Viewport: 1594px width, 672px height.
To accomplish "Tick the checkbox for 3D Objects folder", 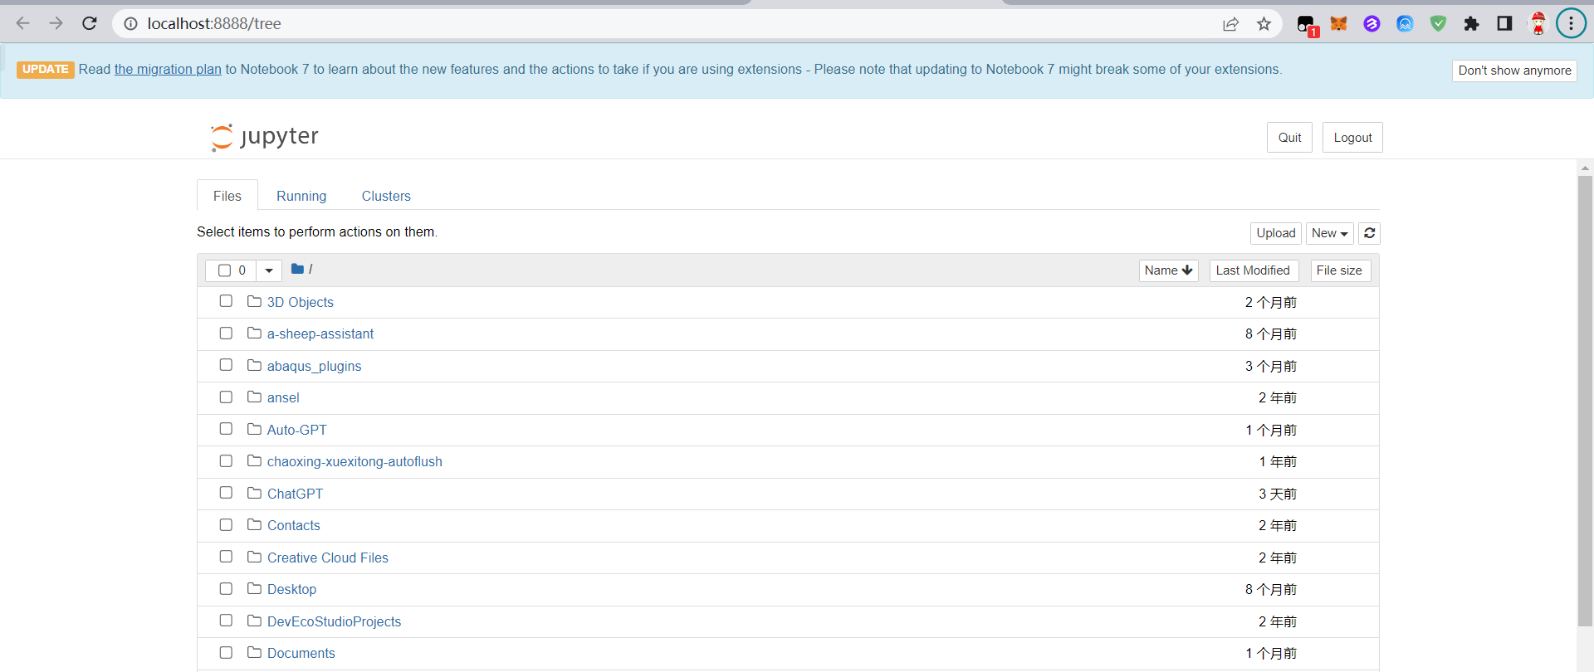I will coord(226,301).
